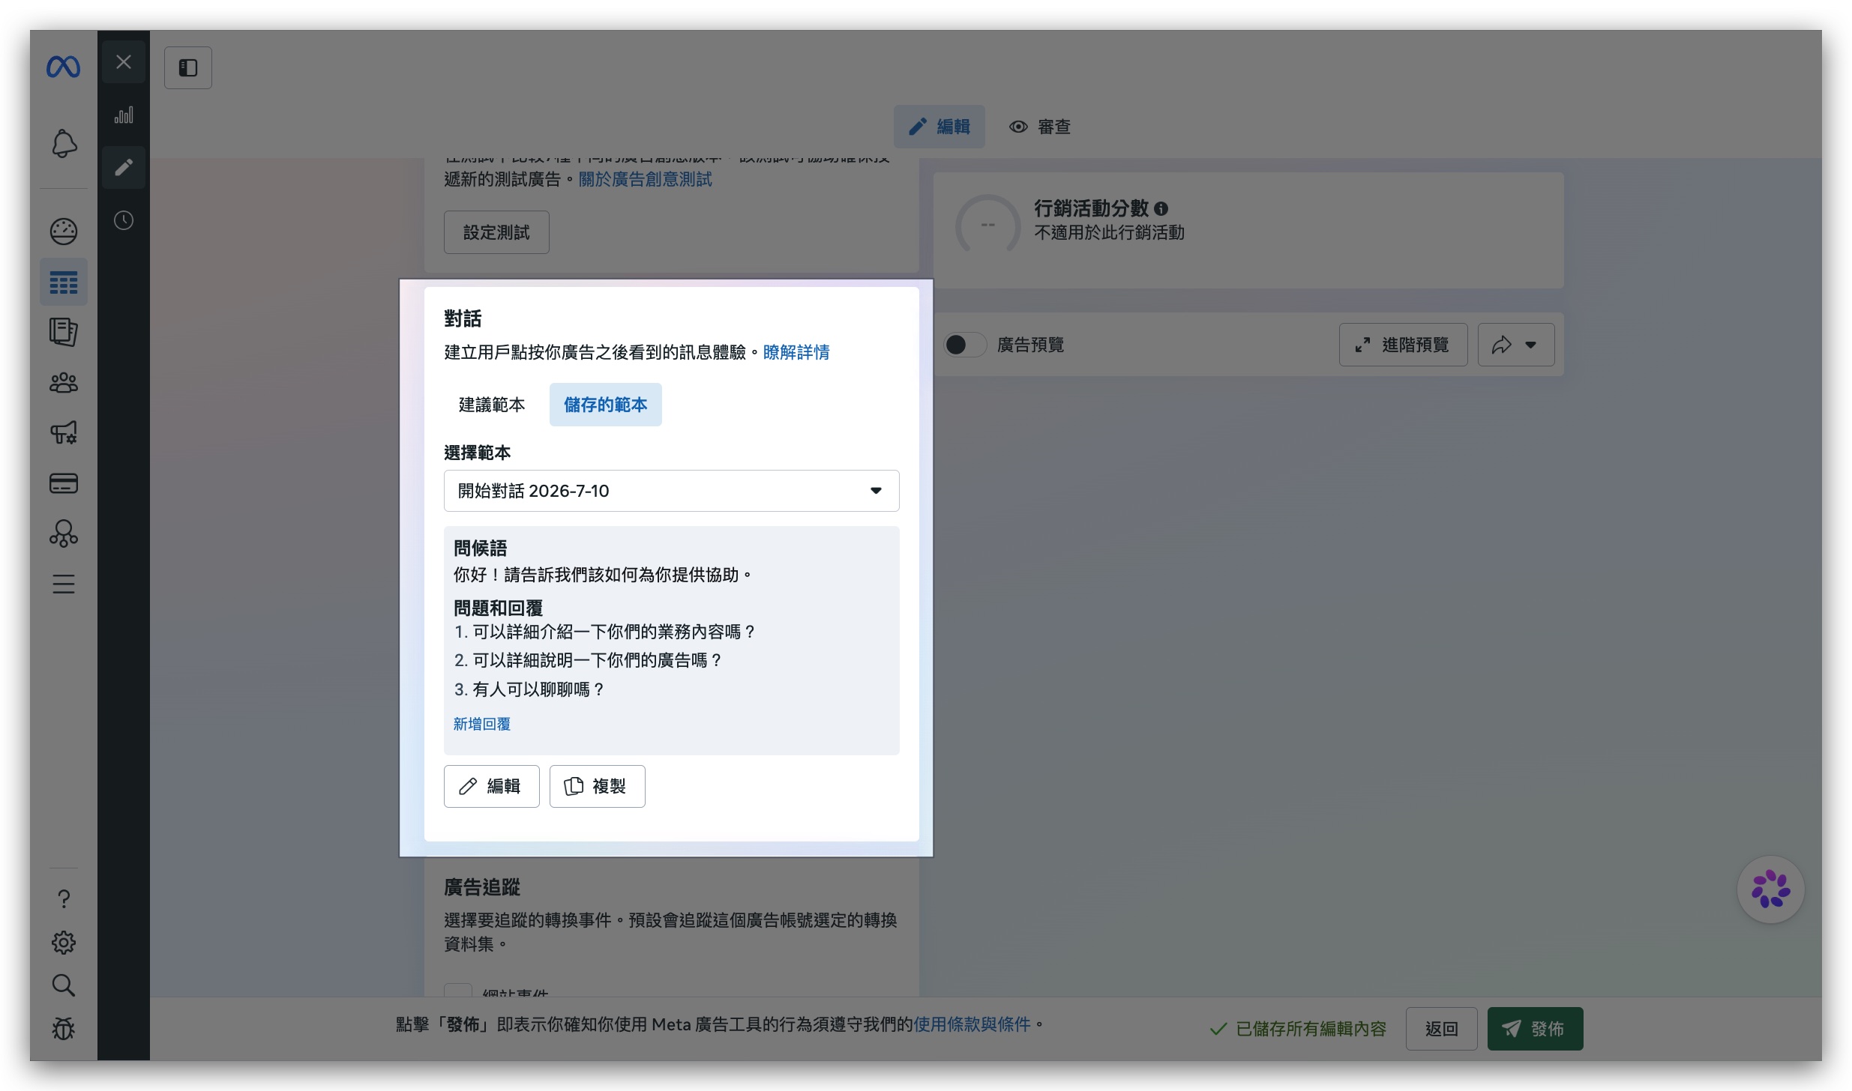The height and width of the screenshot is (1091, 1852).
Task: Click the 進階預覽 button
Action: pos(1403,345)
